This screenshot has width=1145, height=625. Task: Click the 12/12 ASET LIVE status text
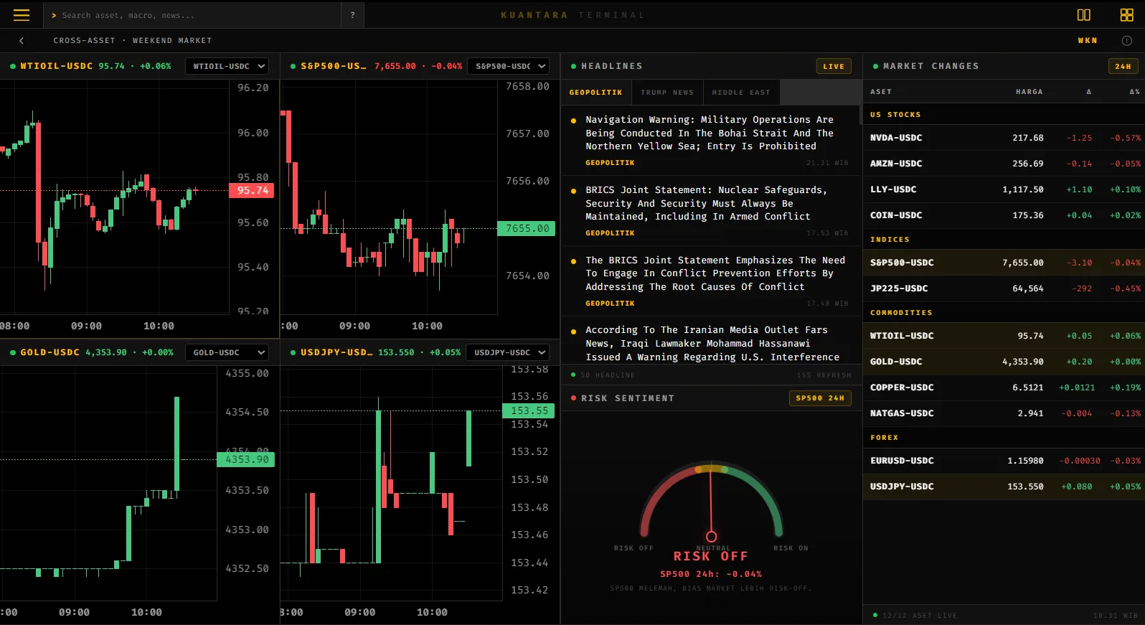[x=920, y=616]
